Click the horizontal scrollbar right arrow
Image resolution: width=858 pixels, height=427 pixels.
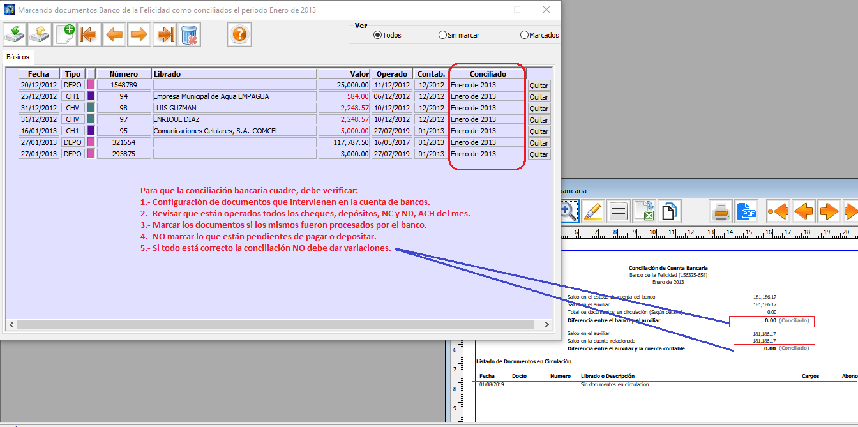pyautogui.click(x=547, y=325)
